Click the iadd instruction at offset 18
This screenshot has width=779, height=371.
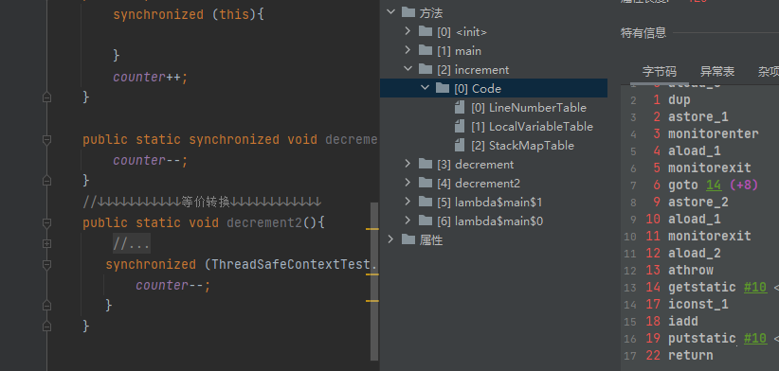[683, 322]
